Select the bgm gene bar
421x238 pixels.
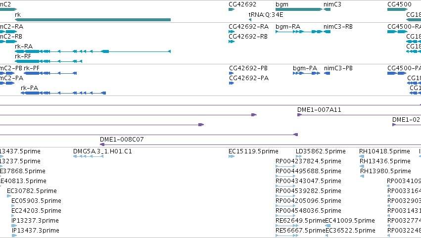299,9
